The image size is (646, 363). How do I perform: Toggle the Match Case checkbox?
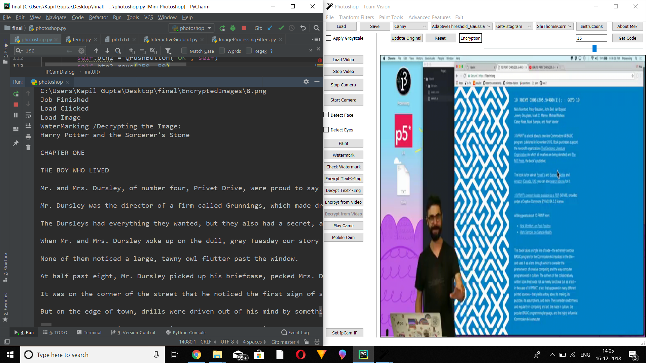184,51
